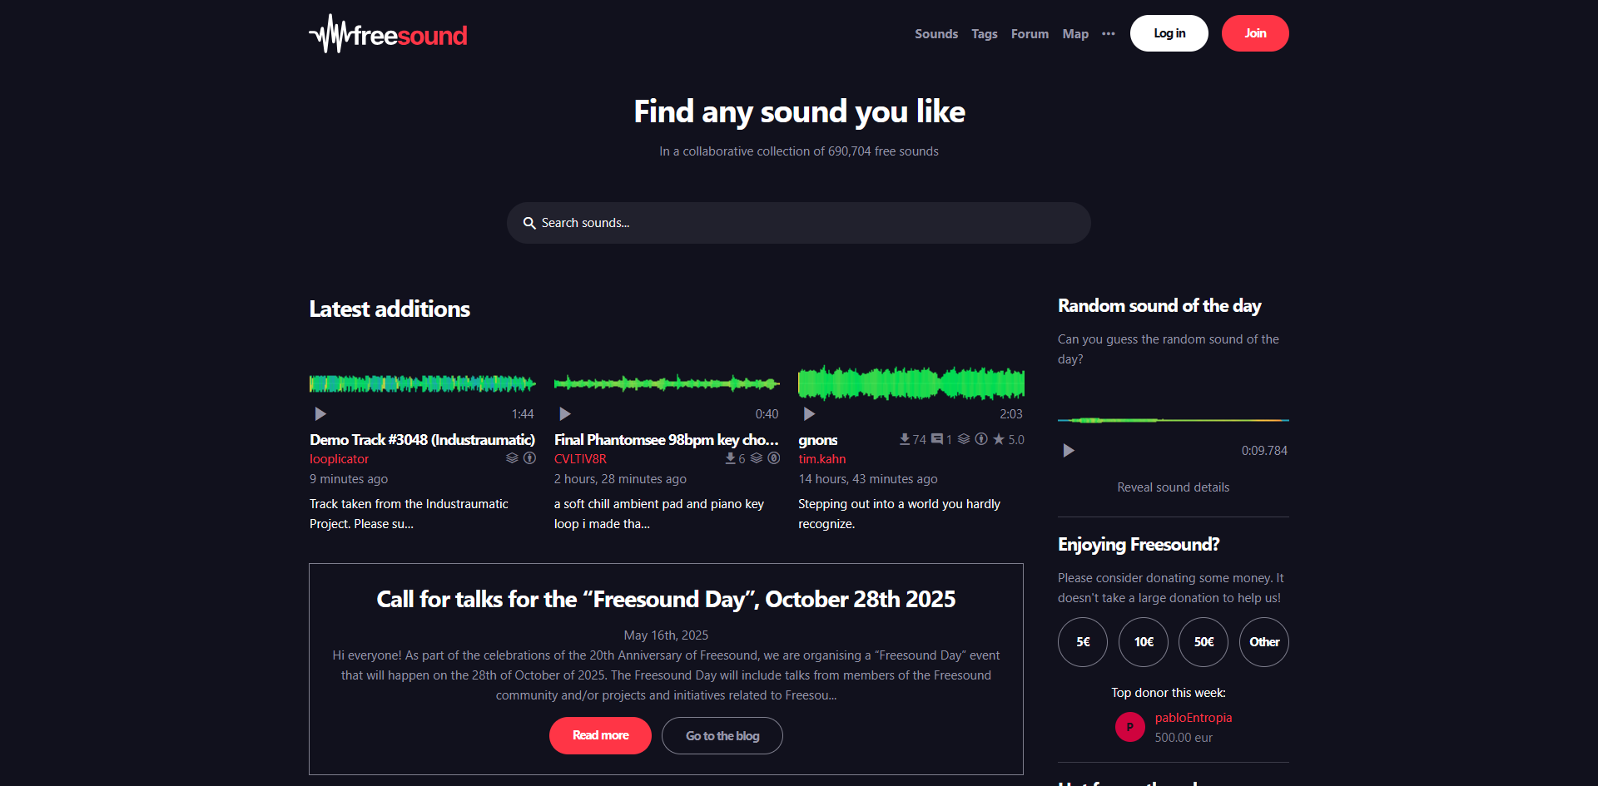Click the 2:03 duration text

tap(1011, 414)
